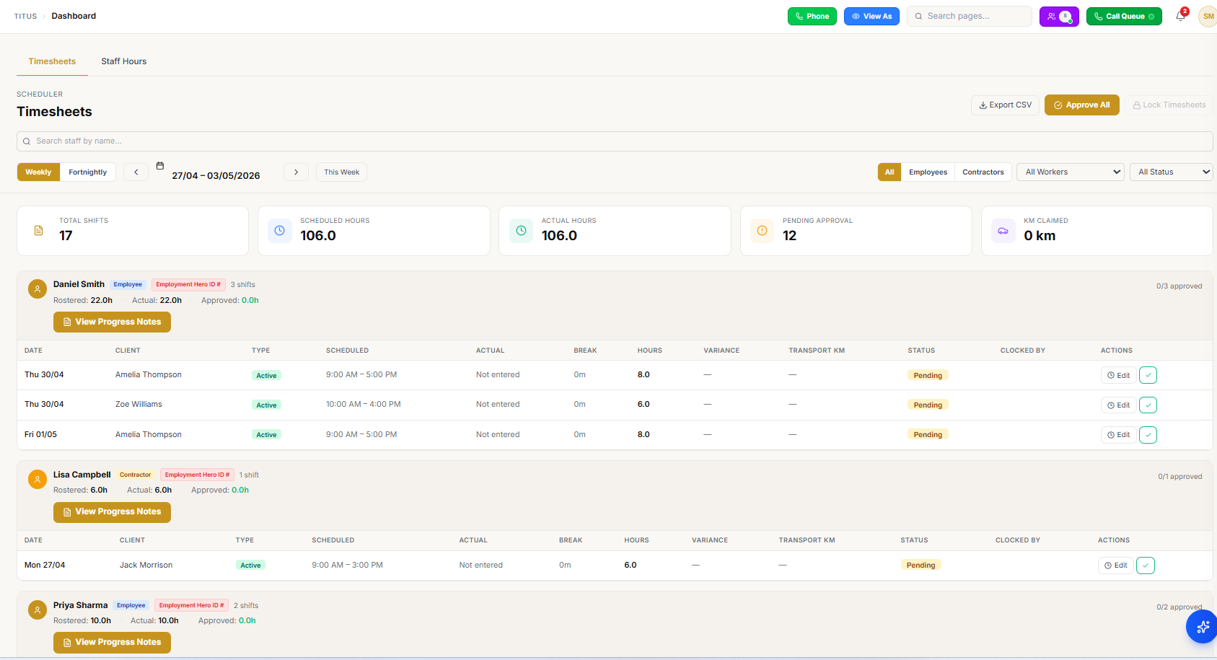Select the Fortnightly period toggle

(88, 172)
